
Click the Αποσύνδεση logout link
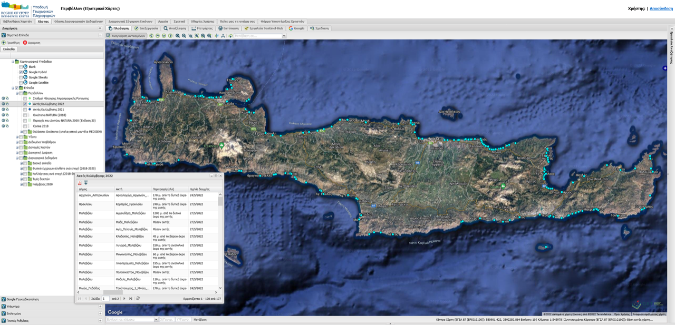[x=661, y=8]
